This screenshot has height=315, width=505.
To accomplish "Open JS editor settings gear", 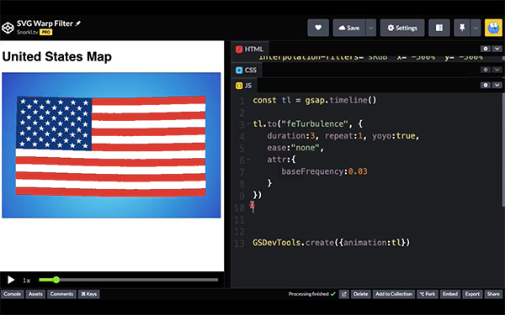I will pyautogui.click(x=486, y=85).
